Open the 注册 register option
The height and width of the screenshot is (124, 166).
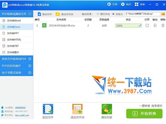pyautogui.click(x=112, y=4)
